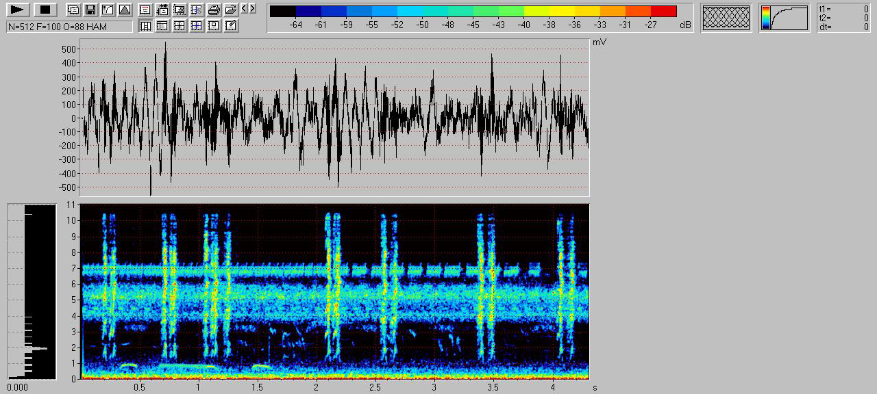Screen dimensions: 877x394
Task: Click the waveform display near the 400 mV gridline
Action: pos(334,63)
